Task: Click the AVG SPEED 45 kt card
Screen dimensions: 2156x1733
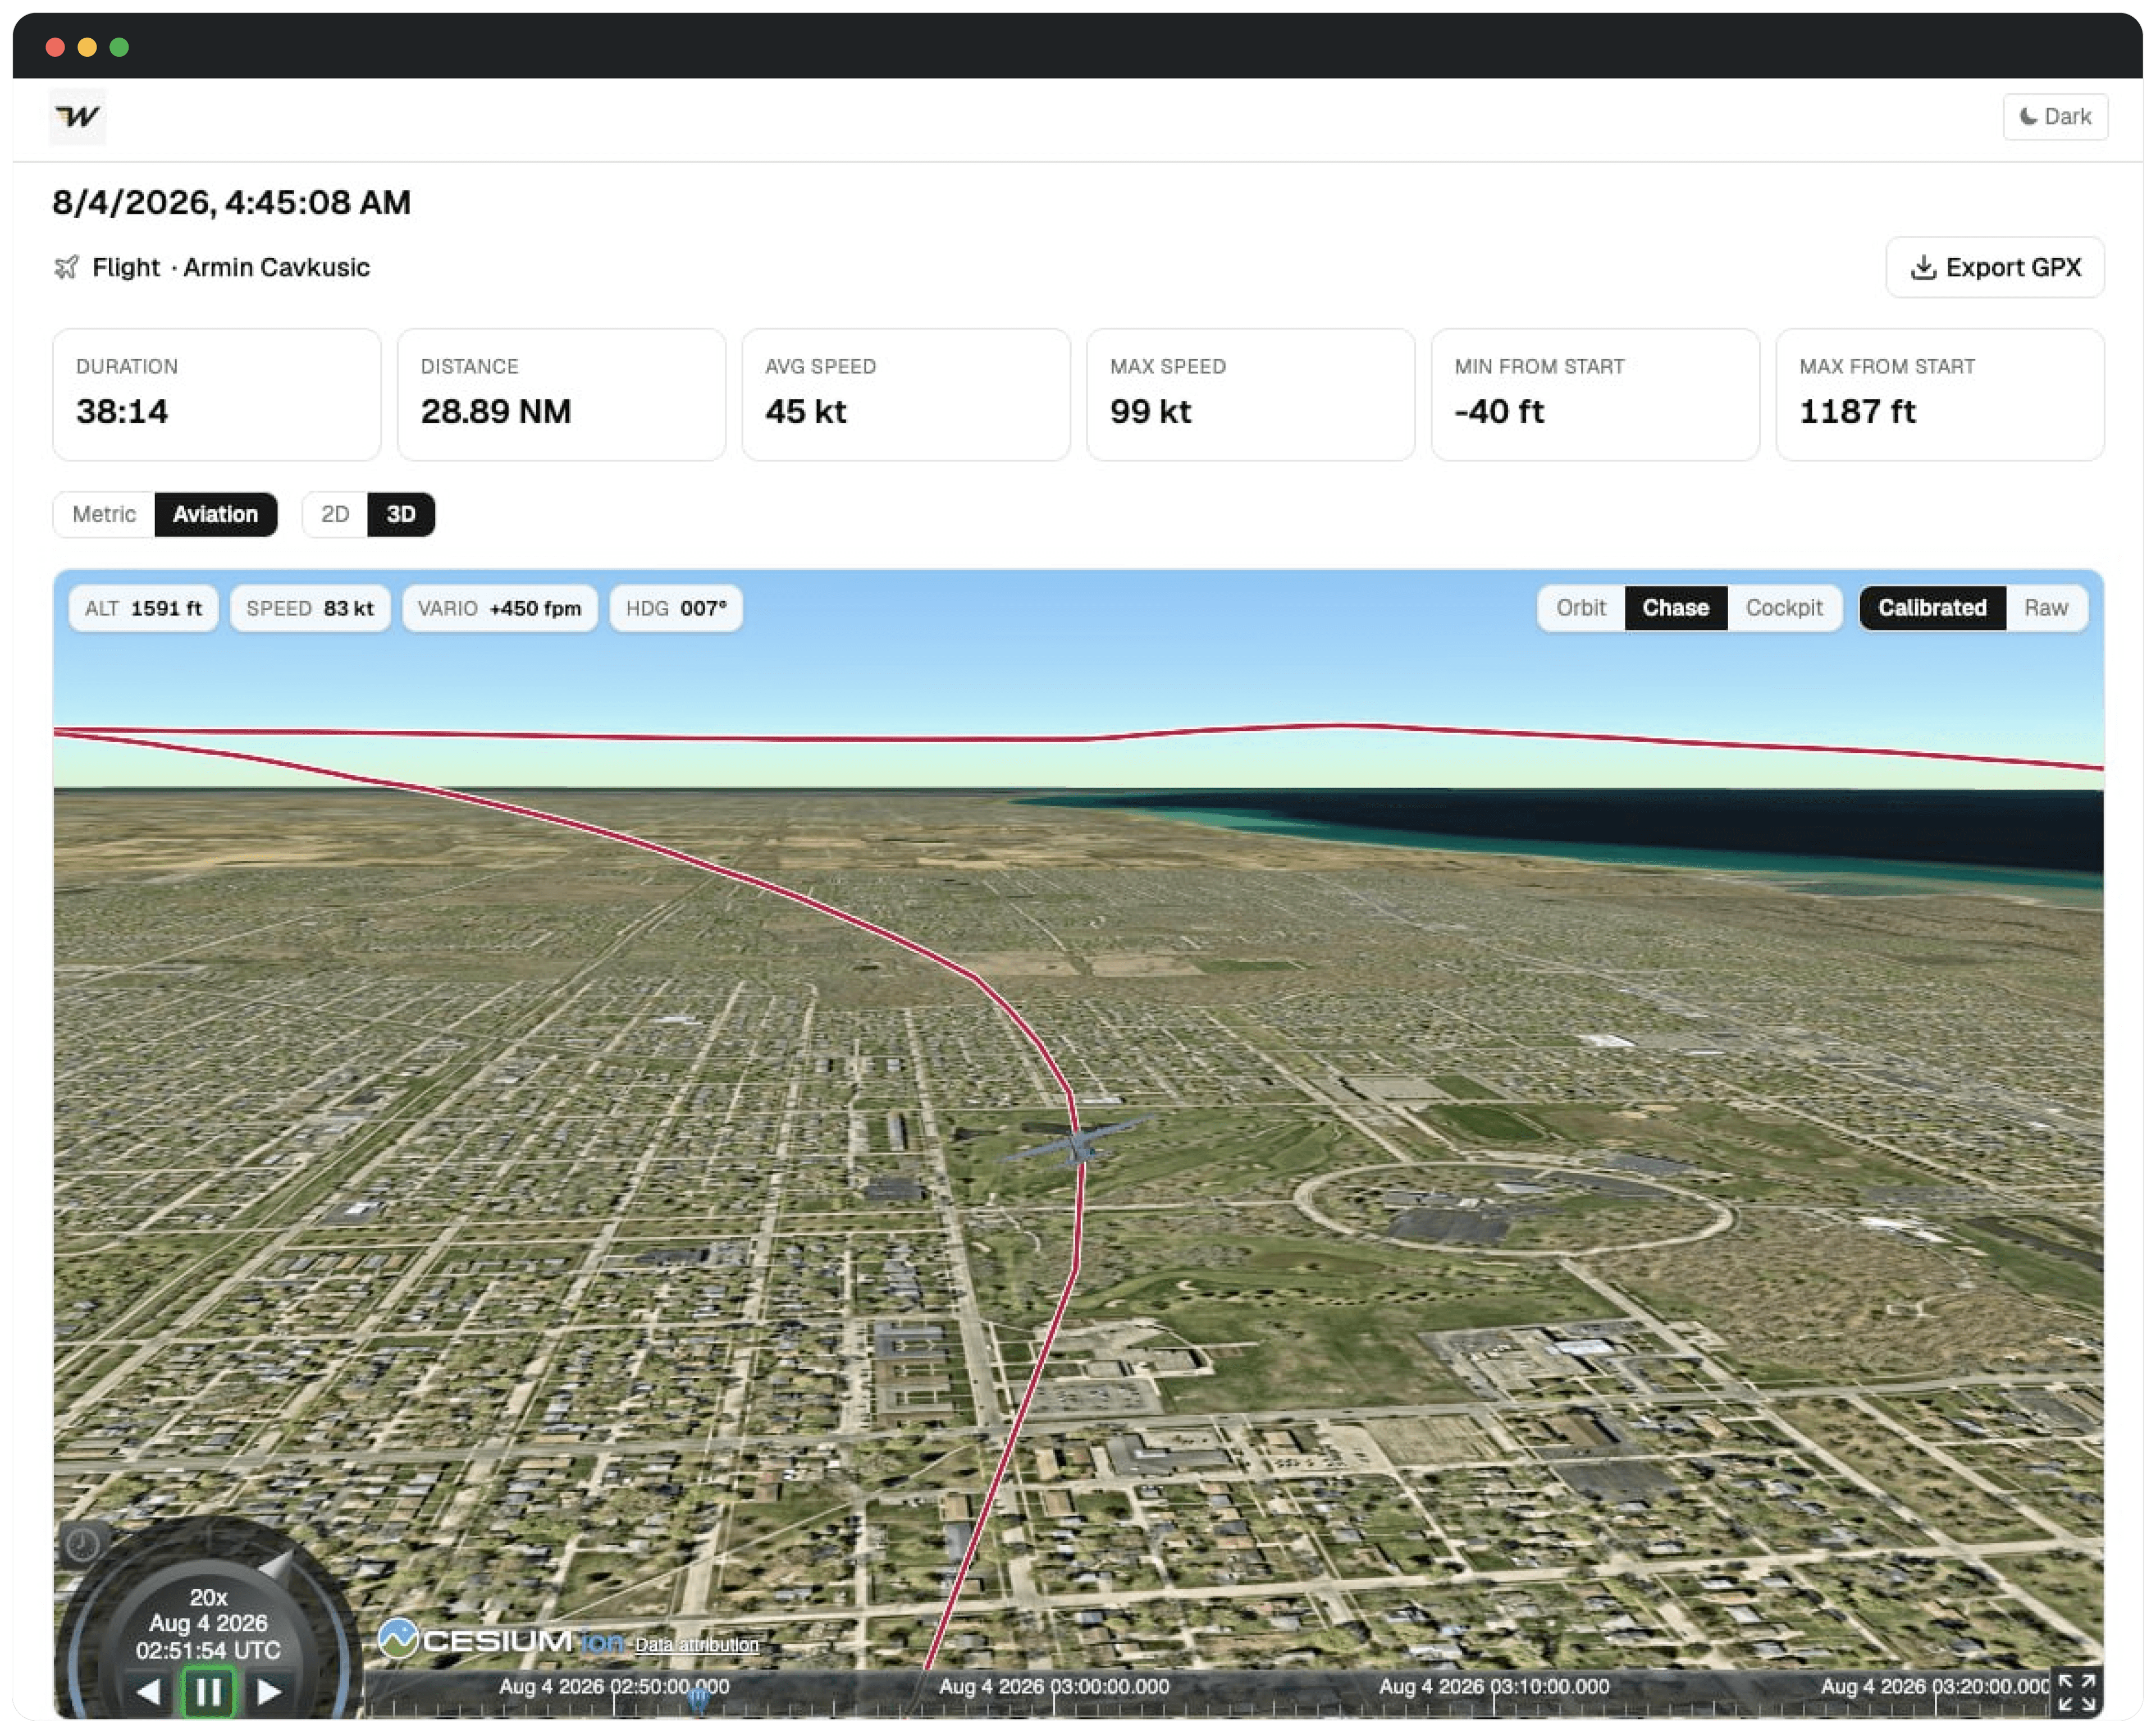Action: pyautogui.click(x=906, y=394)
